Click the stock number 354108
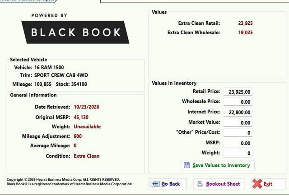The width and height of the screenshot is (289, 196). tap(79, 84)
